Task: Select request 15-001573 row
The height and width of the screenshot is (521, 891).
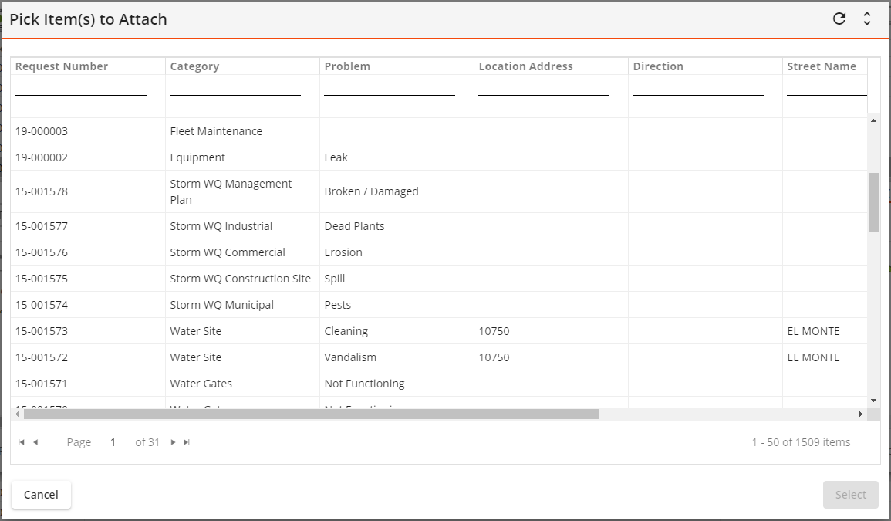Action: pyautogui.click(x=439, y=330)
